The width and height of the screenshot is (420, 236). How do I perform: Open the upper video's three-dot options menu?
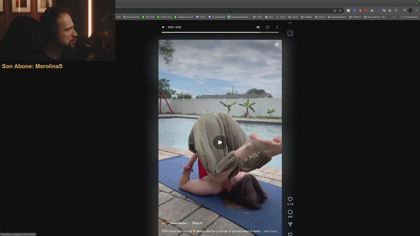point(277,27)
